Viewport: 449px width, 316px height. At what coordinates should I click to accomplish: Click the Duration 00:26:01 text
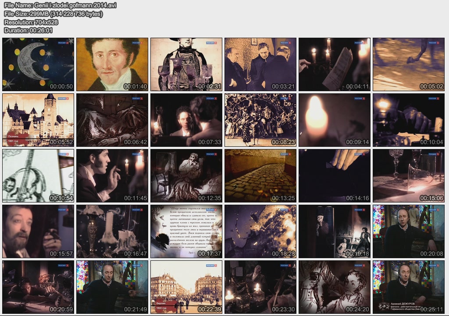(x=29, y=30)
